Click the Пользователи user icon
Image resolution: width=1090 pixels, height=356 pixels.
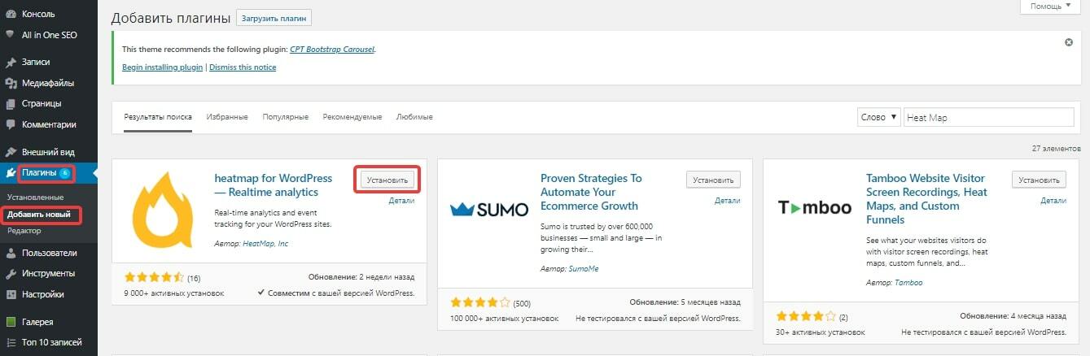pos(11,253)
